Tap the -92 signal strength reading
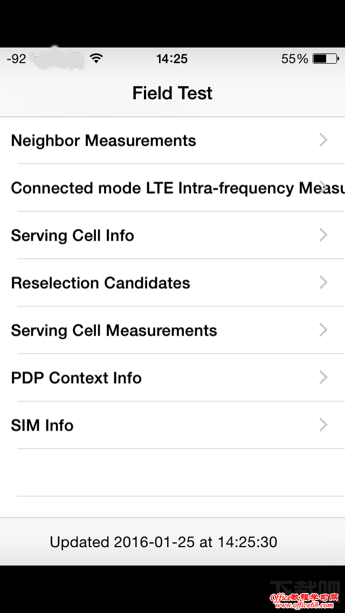 [16, 59]
